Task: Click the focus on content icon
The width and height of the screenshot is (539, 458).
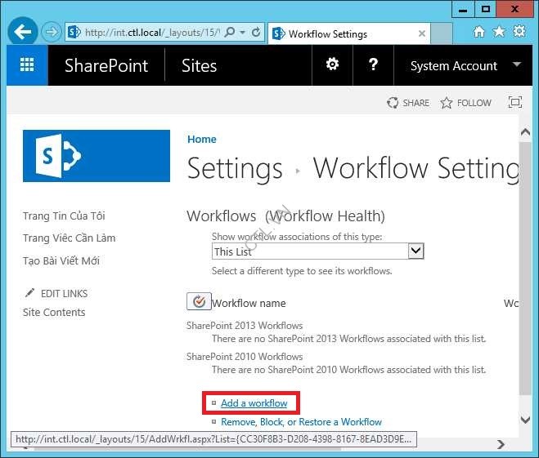Action: [x=514, y=103]
